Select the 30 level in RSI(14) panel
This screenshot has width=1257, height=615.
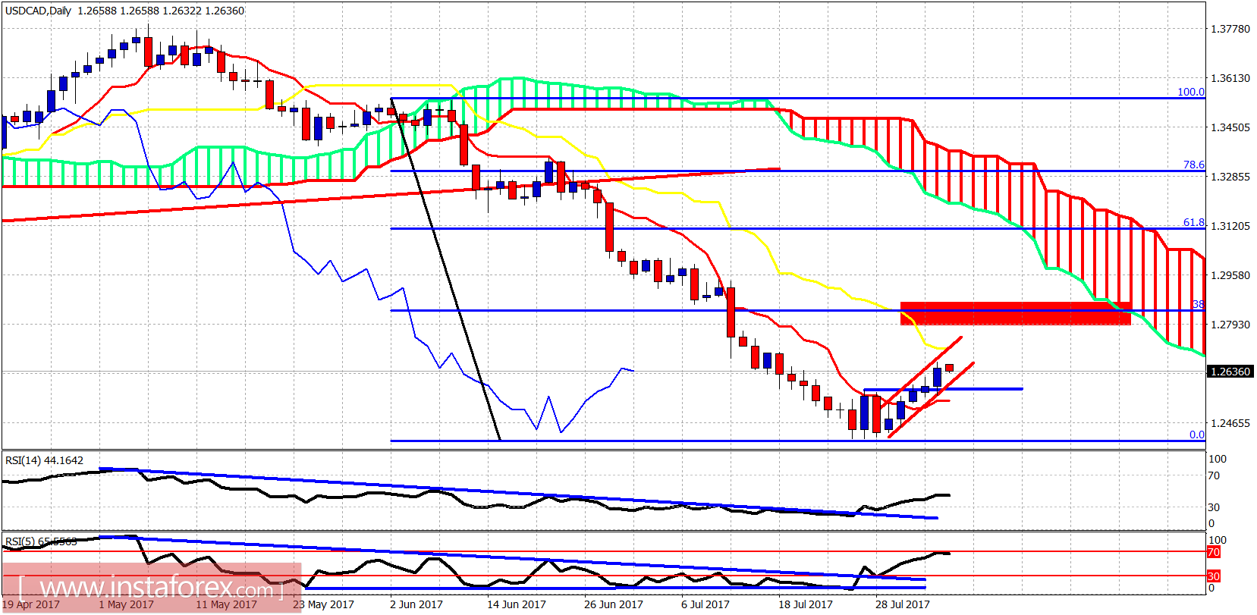click(x=1214, y=507)
